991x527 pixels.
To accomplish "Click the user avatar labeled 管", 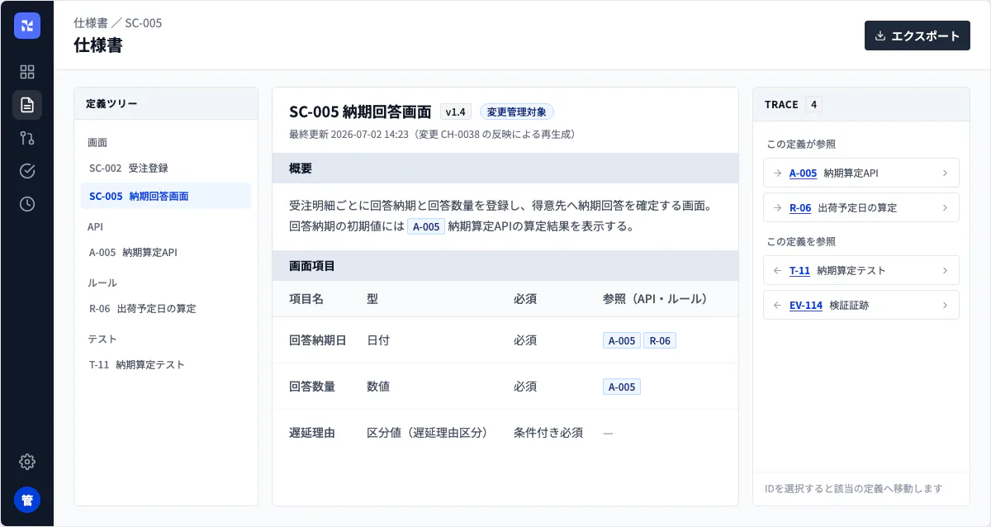I will [x=27, y=500].
